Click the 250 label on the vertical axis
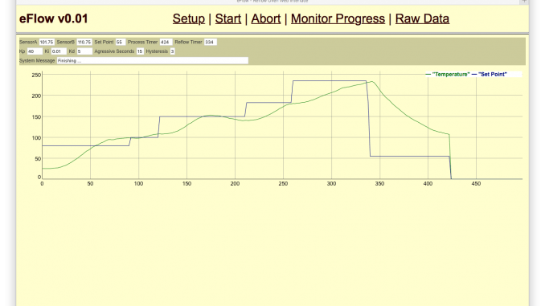545x306 pixels. click(36, 75)
